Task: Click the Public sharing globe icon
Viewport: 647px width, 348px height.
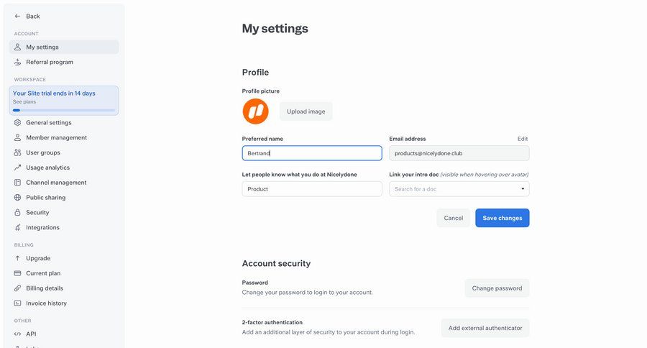Action: [18, 198]
